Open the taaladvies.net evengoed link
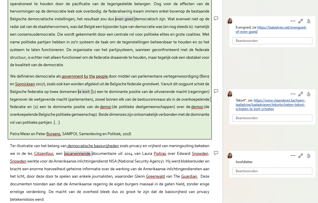This screenshot has height=203, width=318. click(x=282, y=28)
